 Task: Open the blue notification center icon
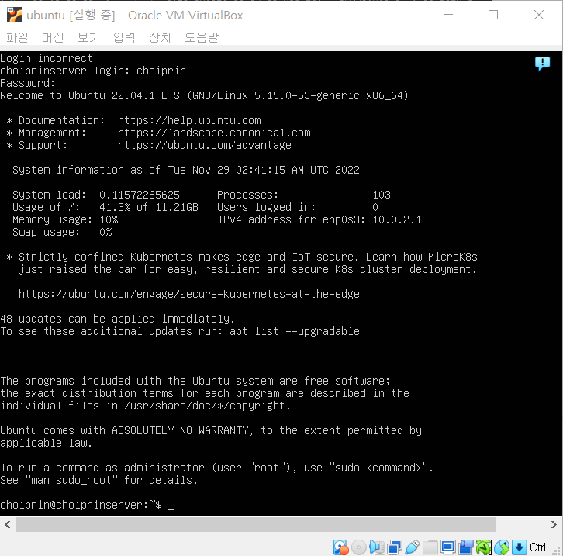point(542,64)
